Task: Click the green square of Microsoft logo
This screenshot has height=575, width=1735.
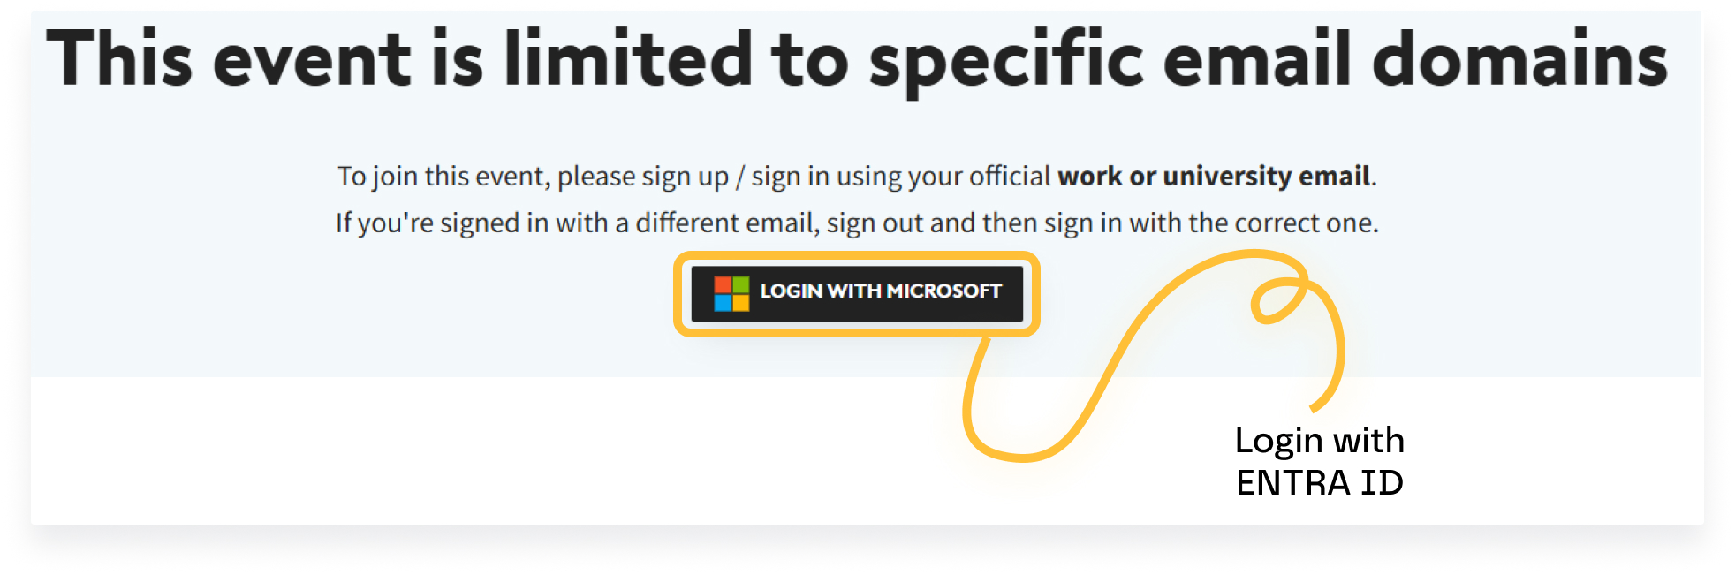Action: (740, 284)
